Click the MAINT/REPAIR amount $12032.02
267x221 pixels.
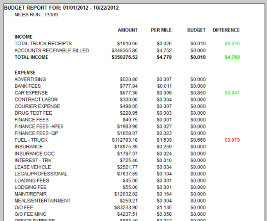pos(126,194)
